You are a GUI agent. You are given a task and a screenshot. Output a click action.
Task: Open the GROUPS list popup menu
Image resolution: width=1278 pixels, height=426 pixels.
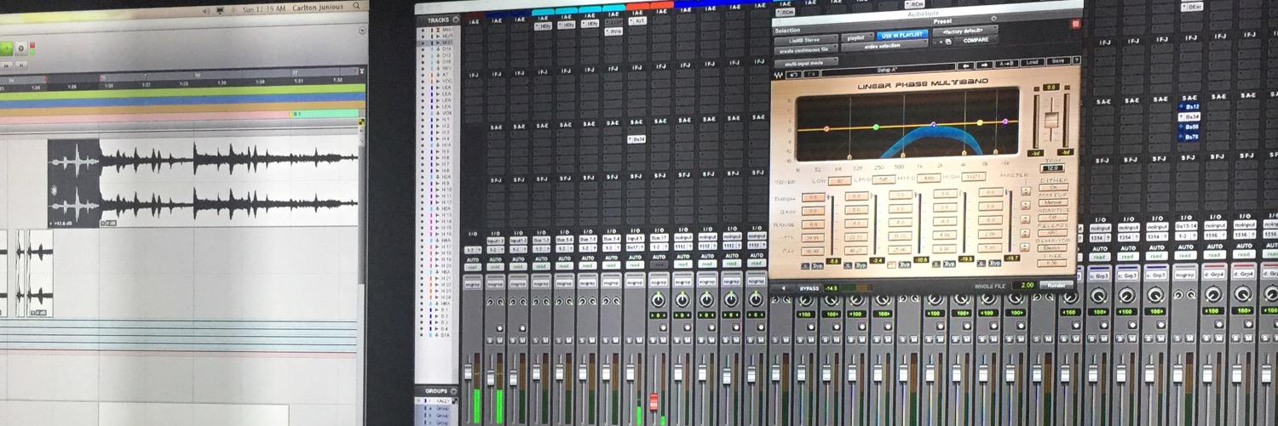pyautogui.click(x=455, y=392)
